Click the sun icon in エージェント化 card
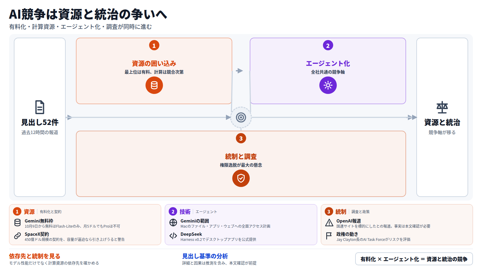 point(328,85)
